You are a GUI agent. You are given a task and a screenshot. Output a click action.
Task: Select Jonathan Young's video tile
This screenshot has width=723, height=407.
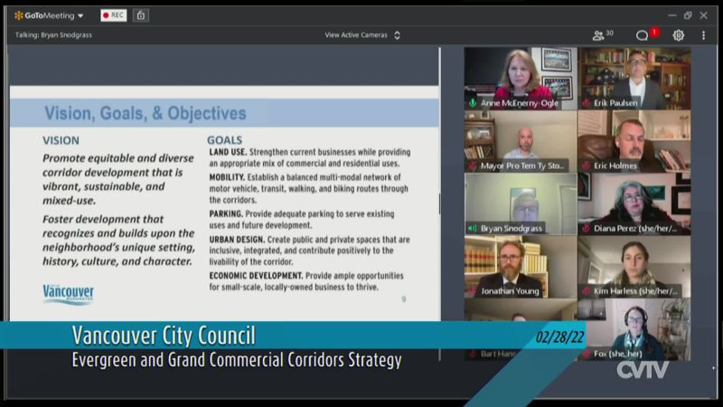tap(521, 267)
